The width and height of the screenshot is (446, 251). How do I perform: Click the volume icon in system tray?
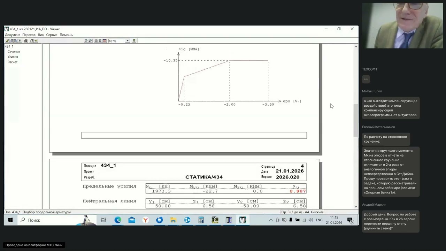(310, 220)
